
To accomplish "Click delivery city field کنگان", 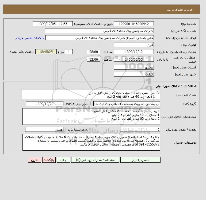I will (x=133, y=74).
